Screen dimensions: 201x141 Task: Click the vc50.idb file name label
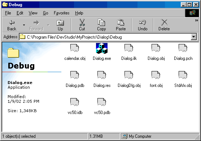tap(75, 113)
